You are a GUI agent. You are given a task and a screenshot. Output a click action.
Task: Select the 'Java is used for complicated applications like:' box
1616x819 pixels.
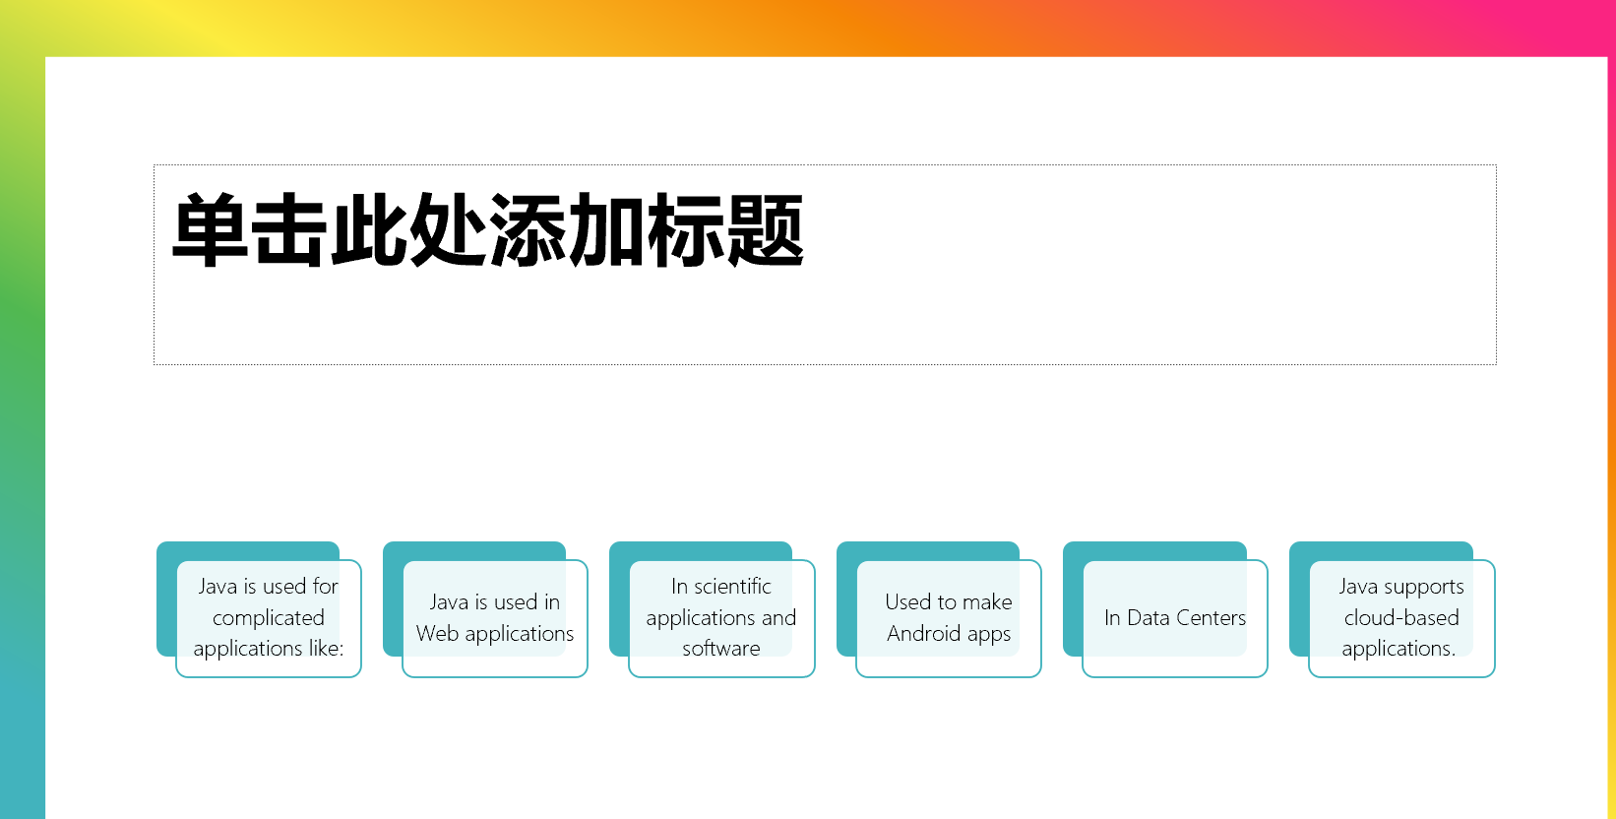coord(269,618)
